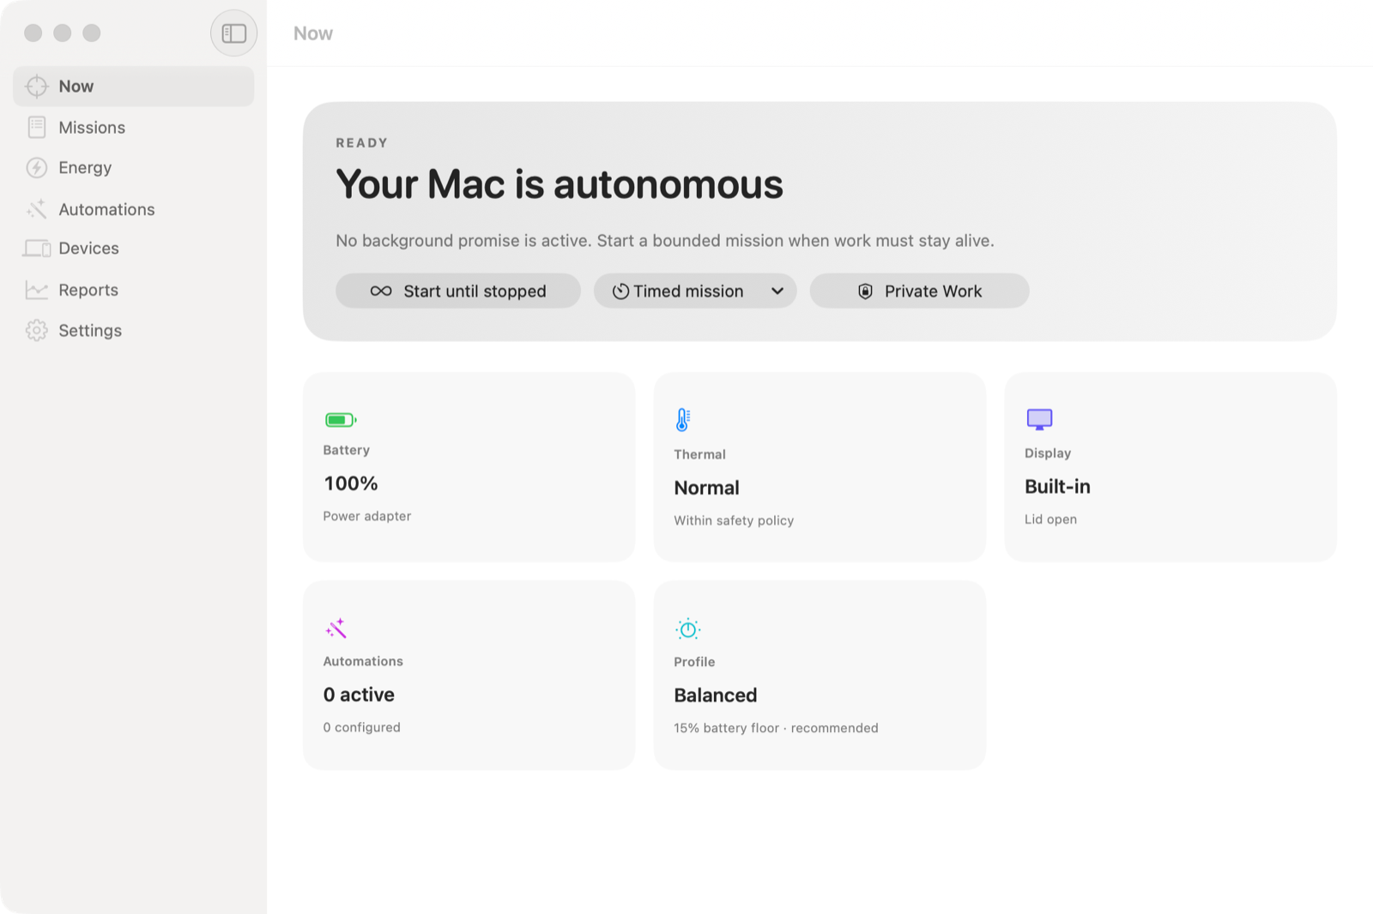The width and height of the screenshot is (1373, 914).
Task: Open the Devices section
Action: pos(134,249)
